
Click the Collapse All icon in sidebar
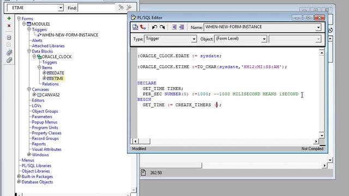(x=9, y=60)
